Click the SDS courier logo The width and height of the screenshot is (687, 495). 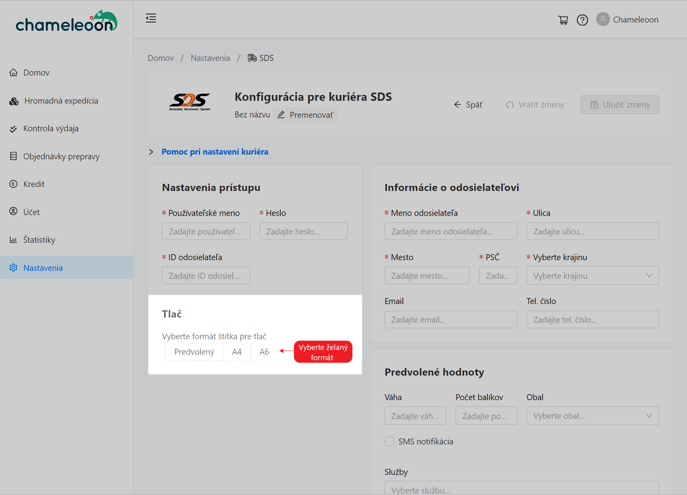tap(190, 102)
